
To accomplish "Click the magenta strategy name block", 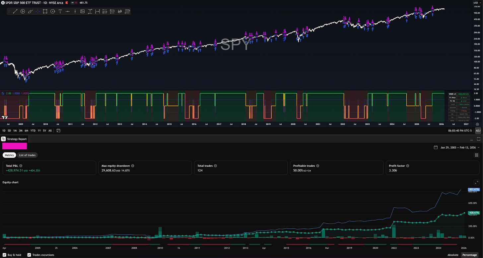I will pyautogui.click(x=15, y=146).
